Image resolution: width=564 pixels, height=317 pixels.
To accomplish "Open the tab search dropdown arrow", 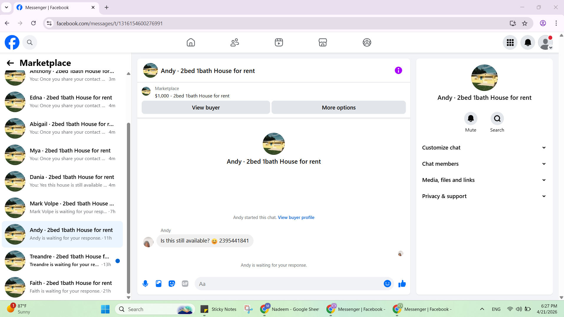I will 6,7.
